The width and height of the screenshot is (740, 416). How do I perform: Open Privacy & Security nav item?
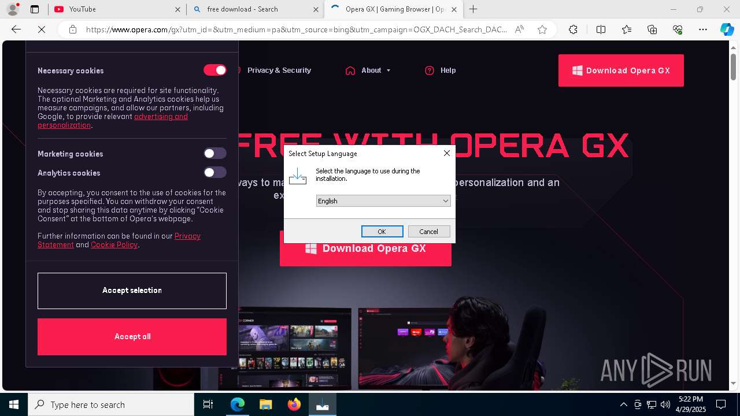tap(279, 70)
